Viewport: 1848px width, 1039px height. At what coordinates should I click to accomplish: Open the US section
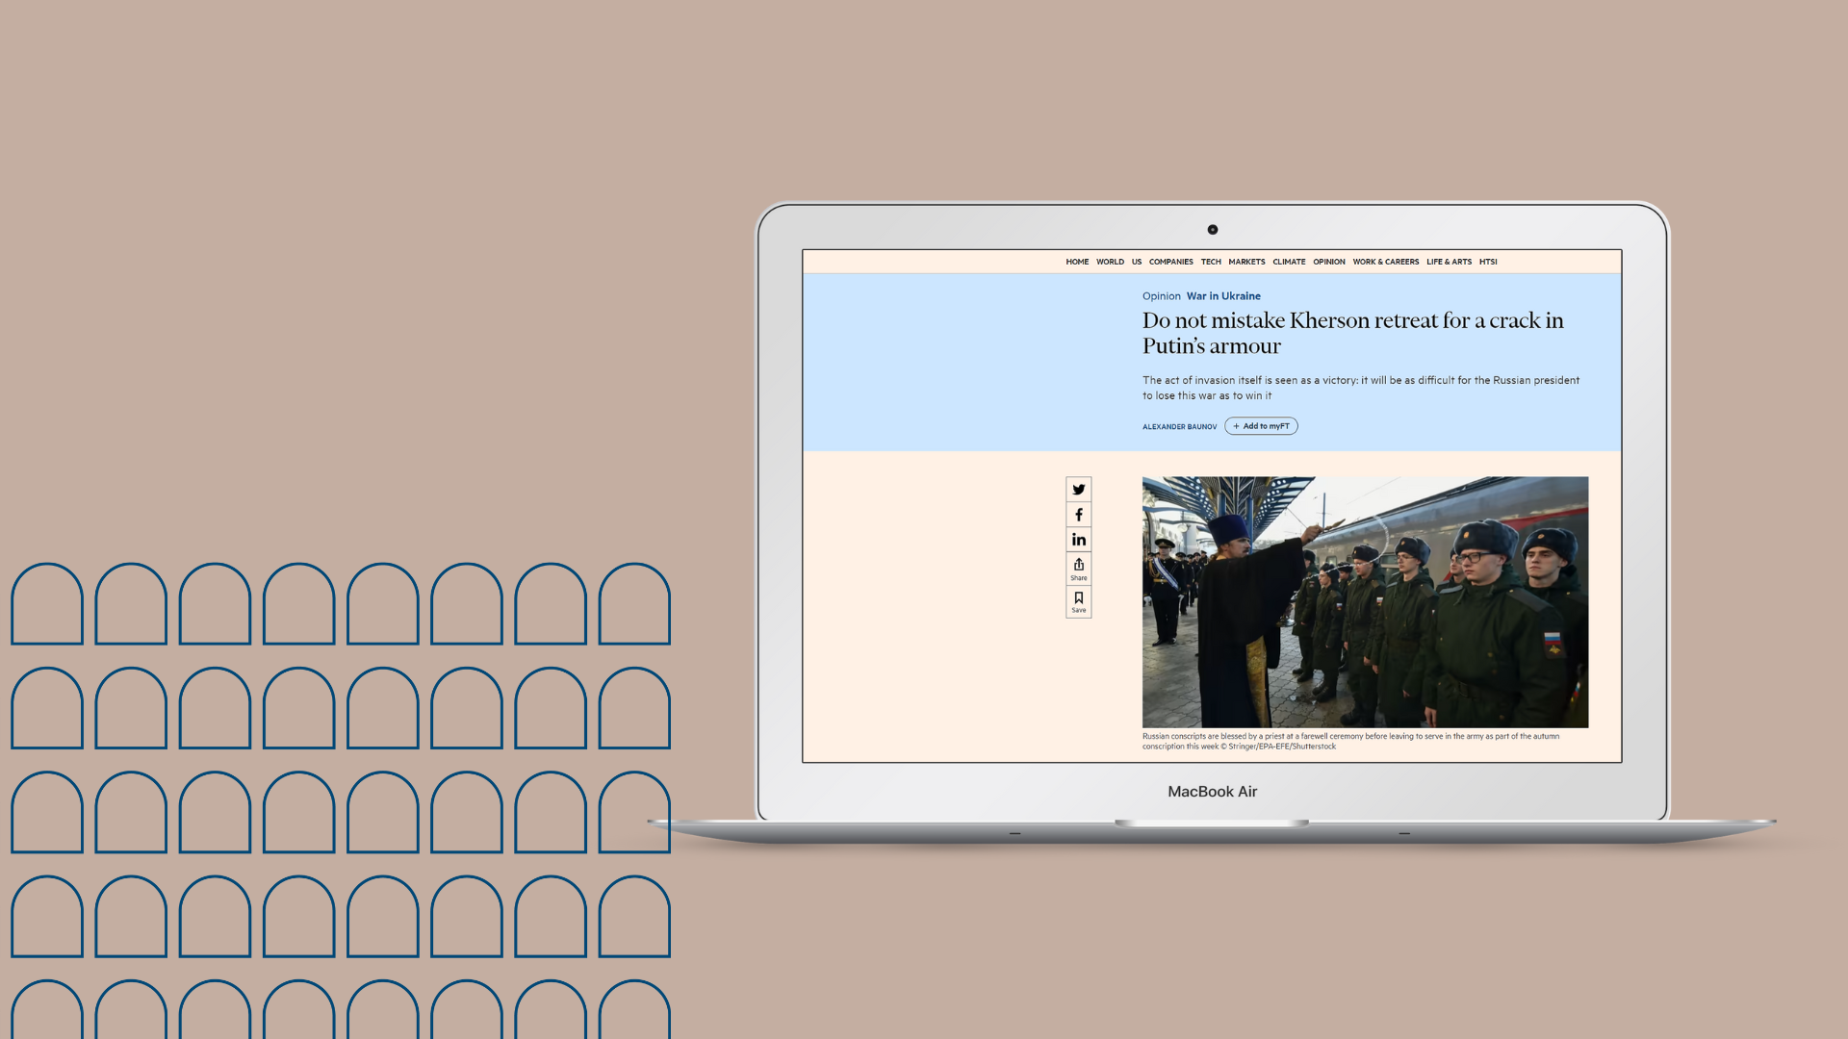coord(1137,262)
